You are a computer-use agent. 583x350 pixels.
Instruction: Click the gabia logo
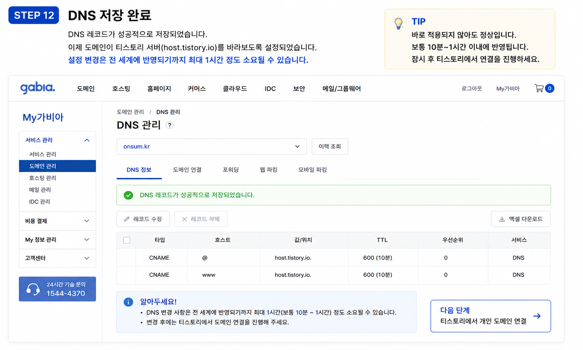37,88
